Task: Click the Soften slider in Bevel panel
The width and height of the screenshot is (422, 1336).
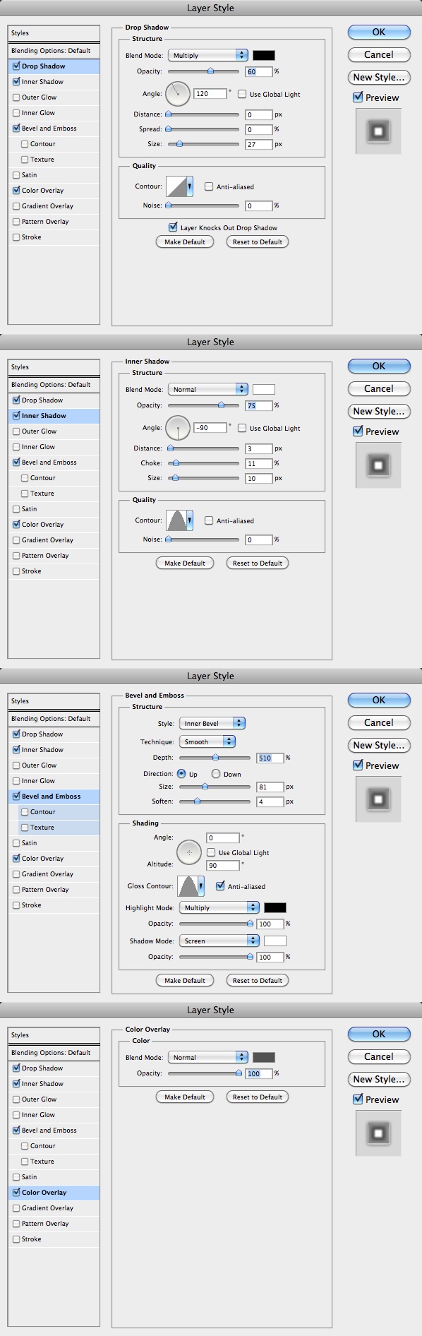Action: click(215, 801)
